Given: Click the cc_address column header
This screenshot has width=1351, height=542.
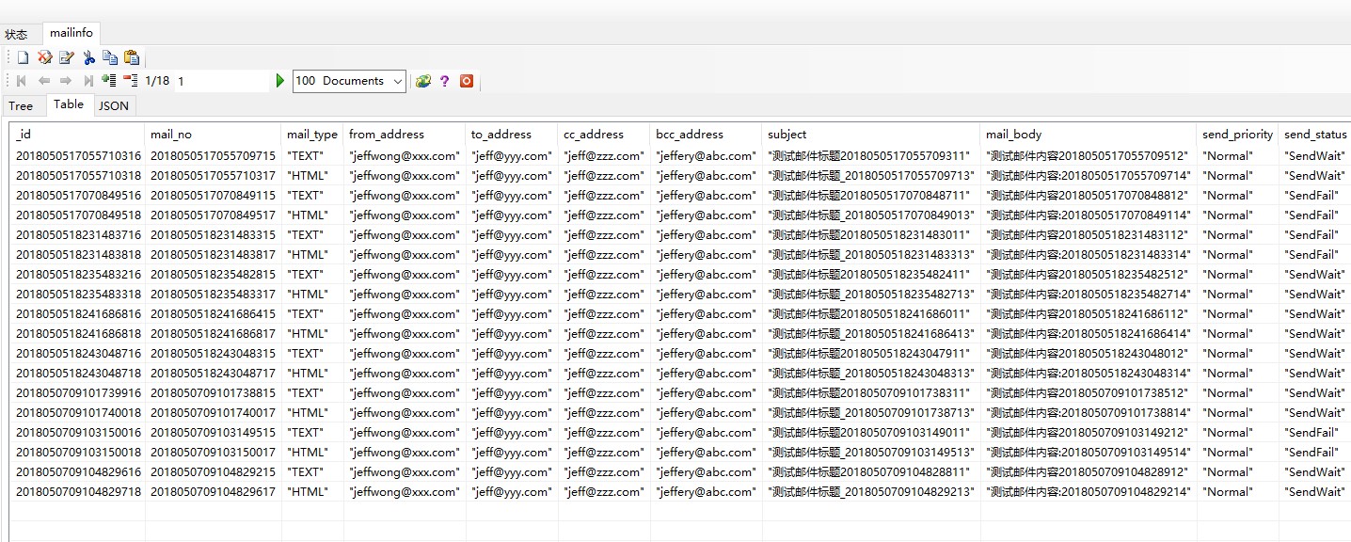Looking at the screenshot, I should point(604,135).
